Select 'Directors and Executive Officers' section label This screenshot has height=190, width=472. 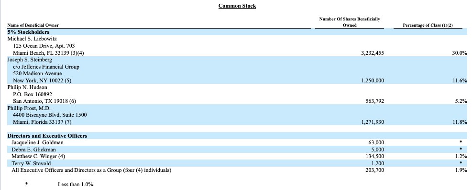pyautogui.click(x=47, y=136)
